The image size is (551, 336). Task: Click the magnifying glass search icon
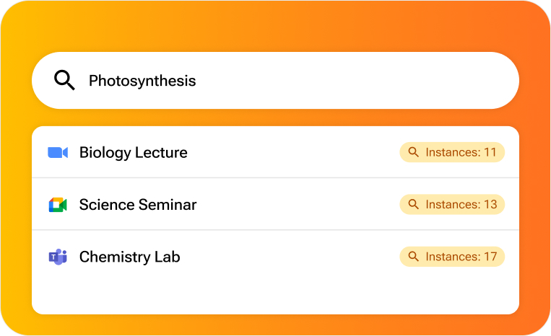click(64, 80)
